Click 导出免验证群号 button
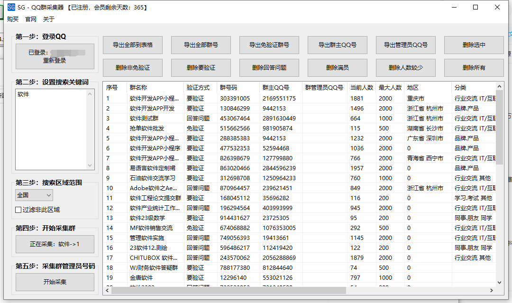This screenshot has width=512, height=303. pos(269,45)
